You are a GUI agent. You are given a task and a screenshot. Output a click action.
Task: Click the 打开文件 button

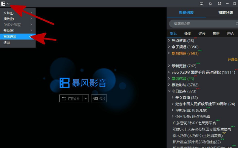(x=74, y=99)
